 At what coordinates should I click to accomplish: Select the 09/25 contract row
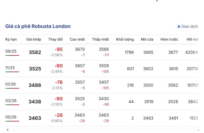[x=103, y=52]
